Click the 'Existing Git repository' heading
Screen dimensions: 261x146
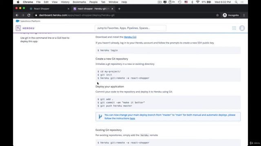[x=108, y=130]
